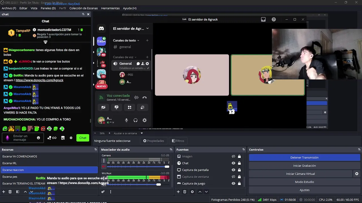
Task: Open the Vista menu
Action: coord(34,8)
